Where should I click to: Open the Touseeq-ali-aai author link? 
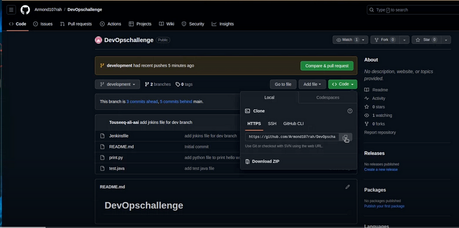124,122
